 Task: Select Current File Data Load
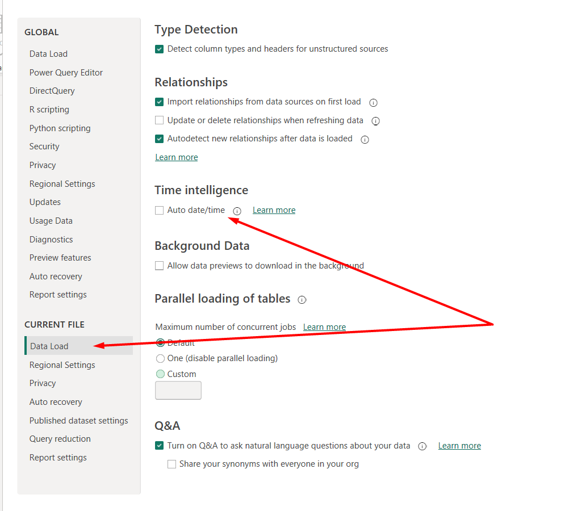(79, 346)
